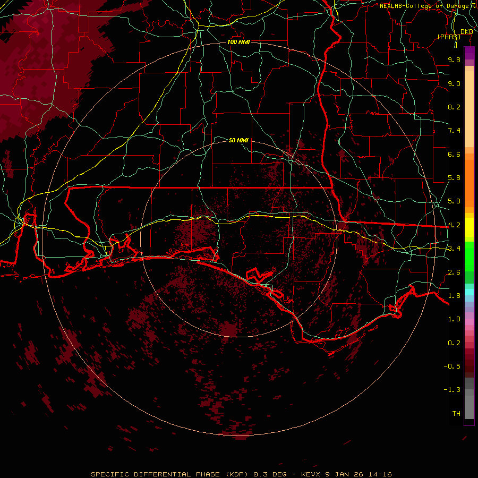Pick the orange color bar segment
Image resolution: width=478 pixels, height=478 pixels.
click(x=469, y=183)
